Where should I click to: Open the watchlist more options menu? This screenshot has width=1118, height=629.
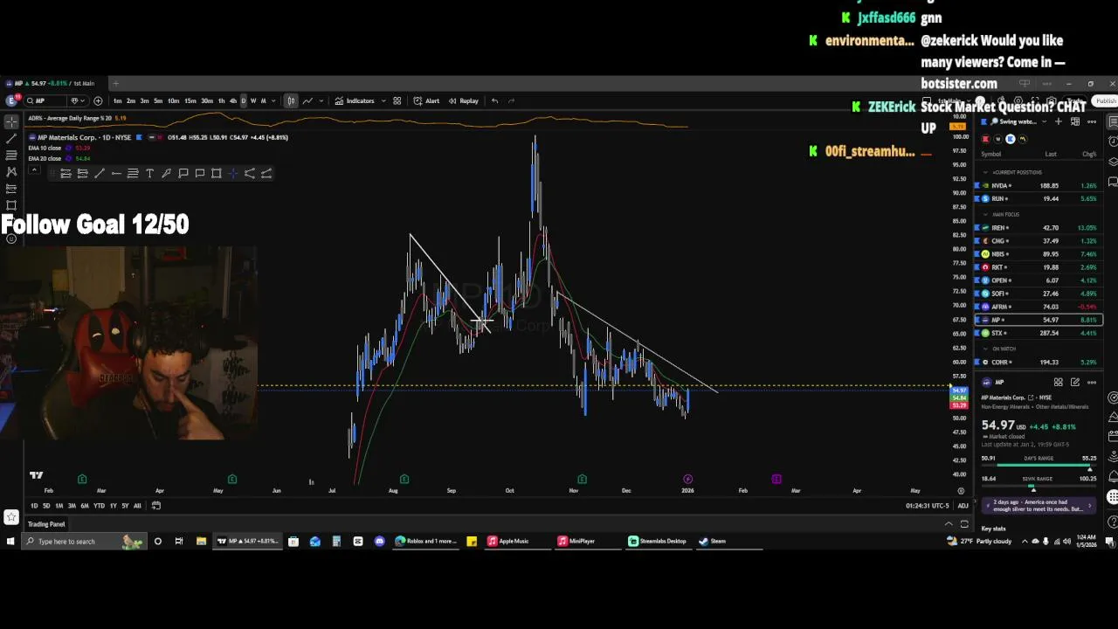1091,121
